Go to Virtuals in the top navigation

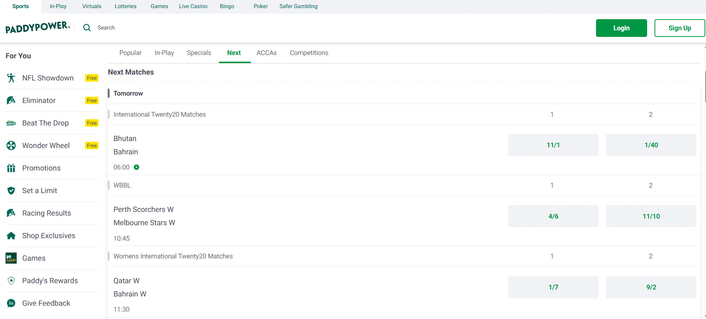point(92,6)
